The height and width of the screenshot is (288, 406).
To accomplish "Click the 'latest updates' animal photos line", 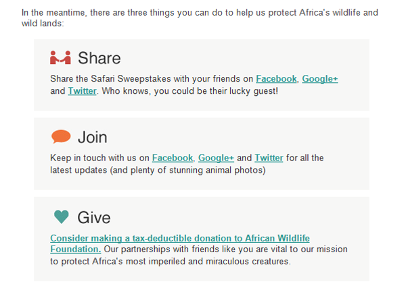I will [x=158, y=170].
